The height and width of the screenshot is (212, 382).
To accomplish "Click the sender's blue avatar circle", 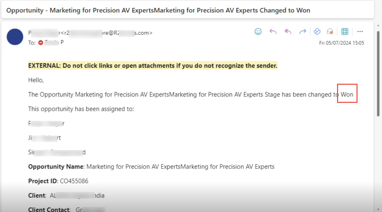I will pos(15,37).
